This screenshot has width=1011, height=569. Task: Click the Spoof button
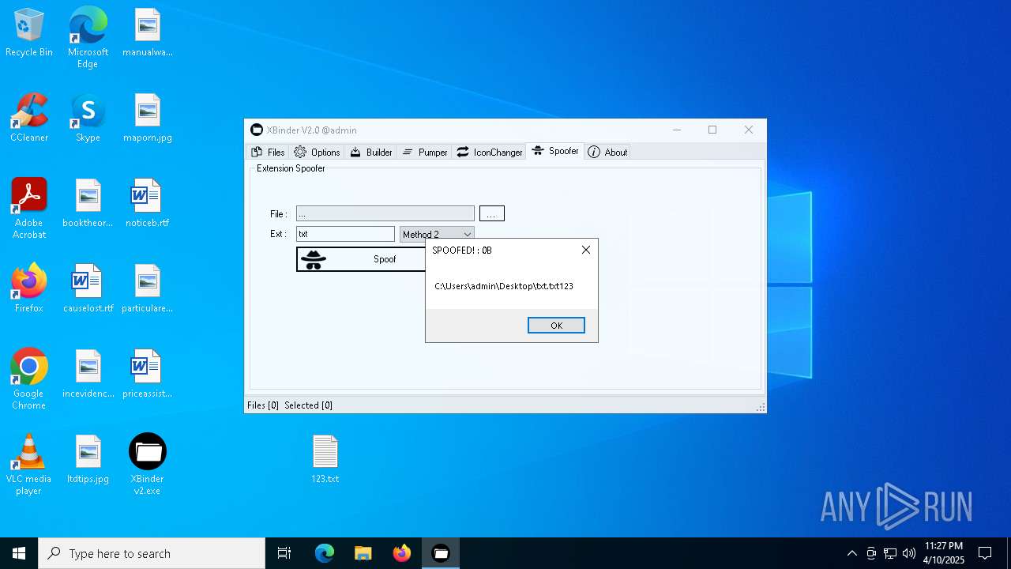click(x=361, y=259)
